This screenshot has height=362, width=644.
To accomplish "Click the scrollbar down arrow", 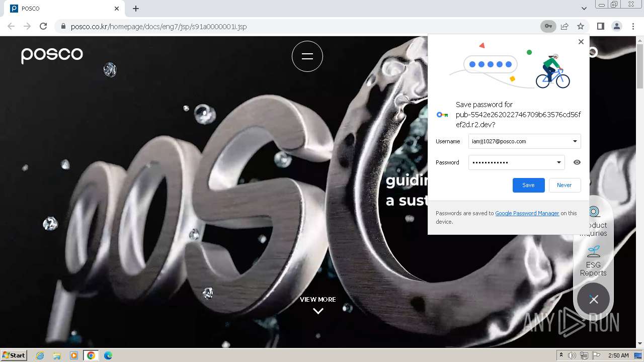I will click(x=639, y=344).
